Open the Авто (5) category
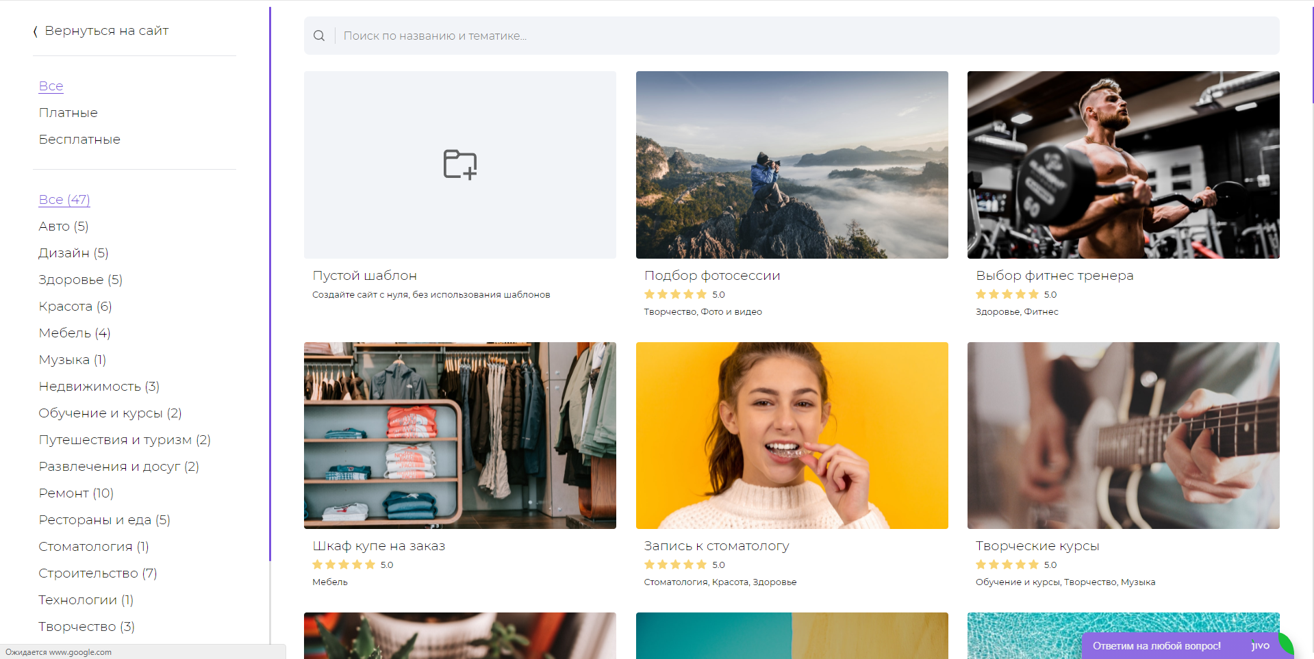The height and width of the screenshot is (659, 1314). (64, 227)
